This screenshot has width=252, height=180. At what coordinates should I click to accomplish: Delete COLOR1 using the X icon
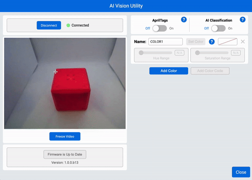(243, 42)
